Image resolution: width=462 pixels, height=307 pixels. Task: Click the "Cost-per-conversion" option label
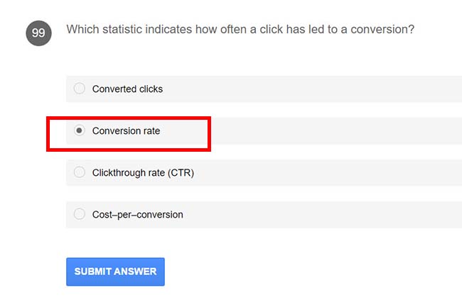click(x=137, y=215)
